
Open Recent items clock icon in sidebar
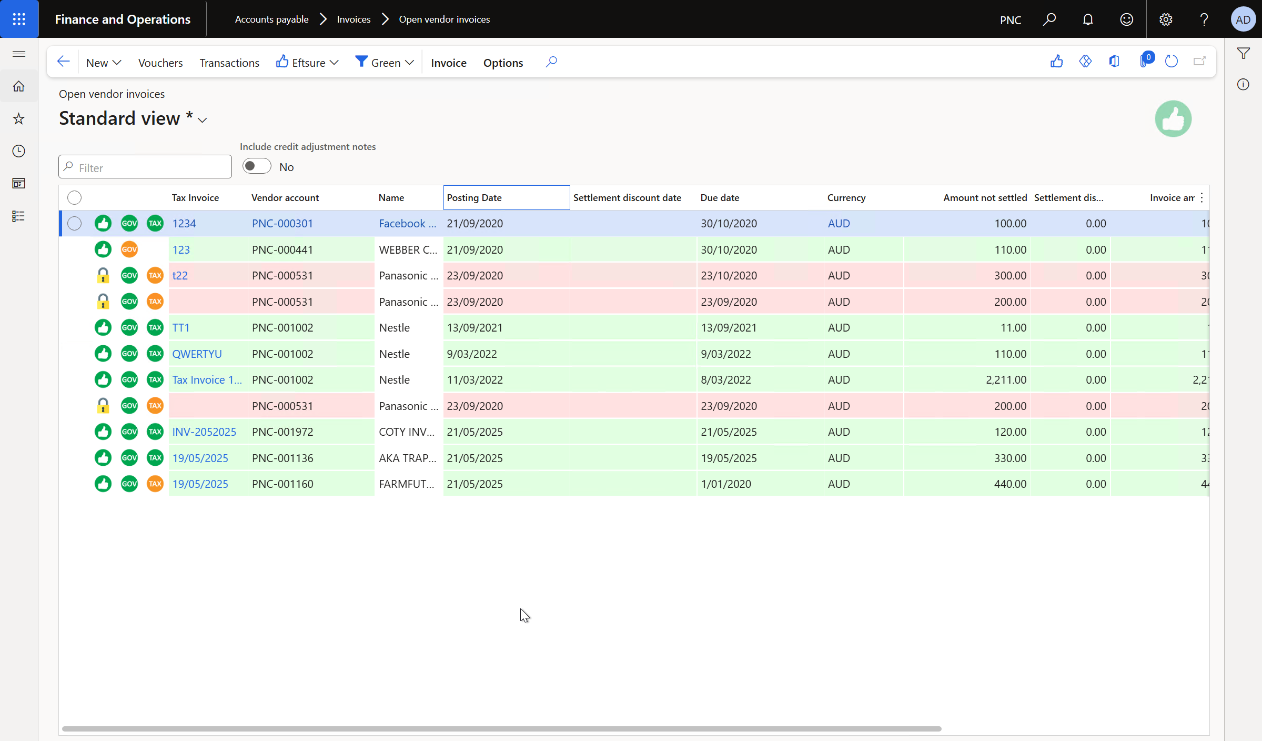pyautogui.click(x=18, y=151)
